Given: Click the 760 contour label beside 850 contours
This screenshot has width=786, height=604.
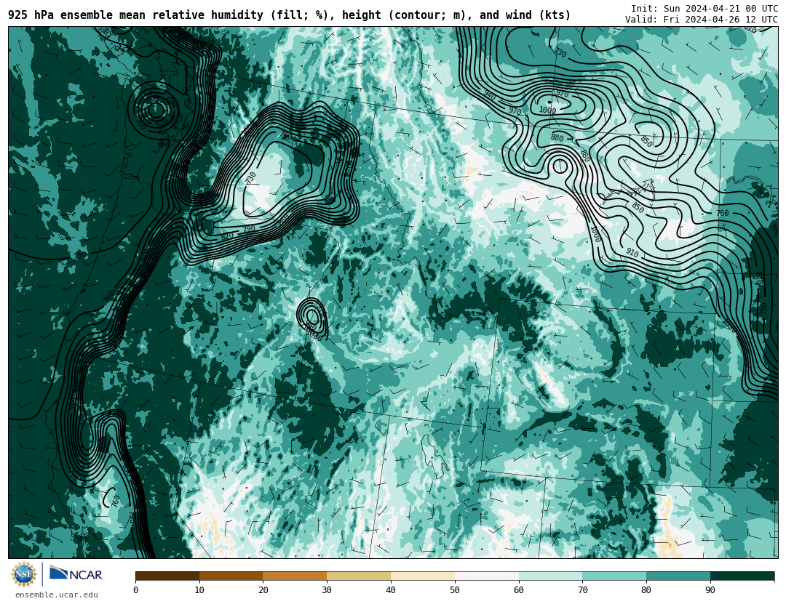Looking at the screenshot, I should [x=723, y=214].
